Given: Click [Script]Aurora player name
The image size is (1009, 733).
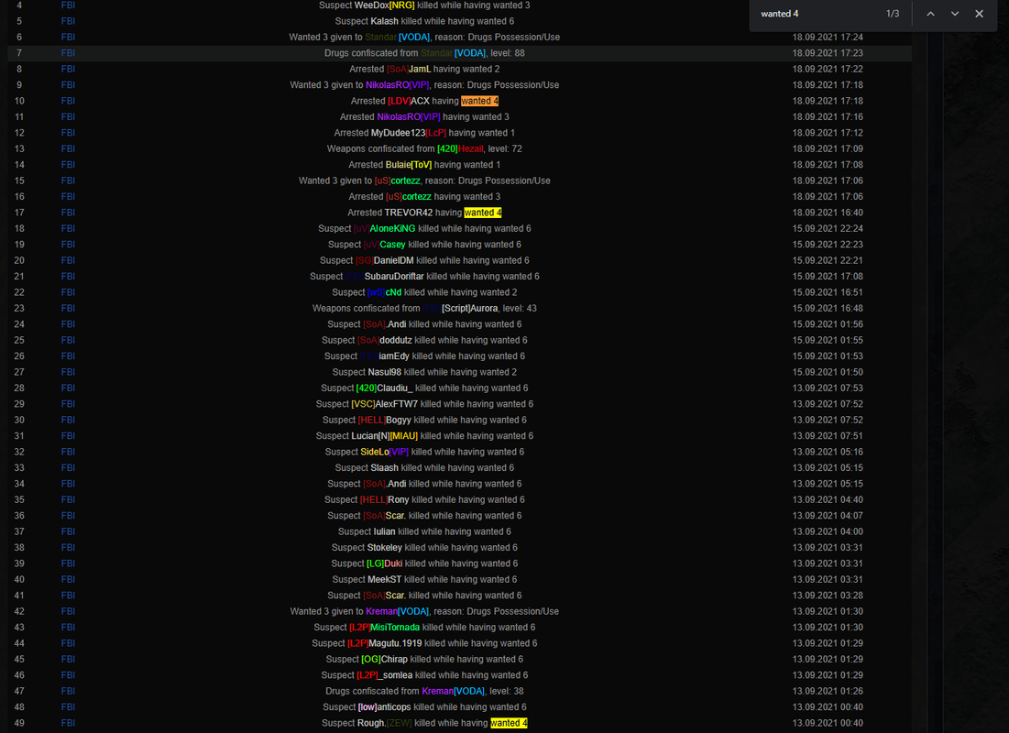Looking at the screenshot, I should click(461, 308).
